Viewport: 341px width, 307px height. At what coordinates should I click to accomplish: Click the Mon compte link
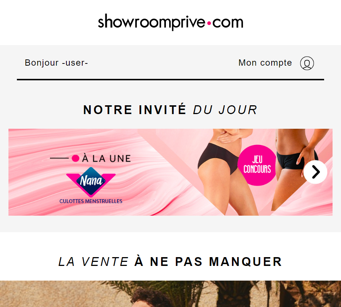(265, 63)
